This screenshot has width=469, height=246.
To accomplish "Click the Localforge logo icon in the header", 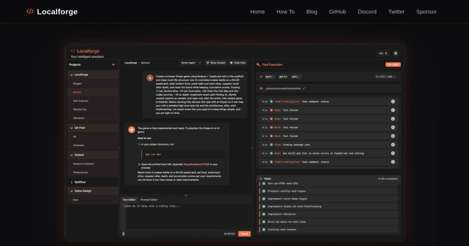I will pyautogui.click(x=30, y=11).
